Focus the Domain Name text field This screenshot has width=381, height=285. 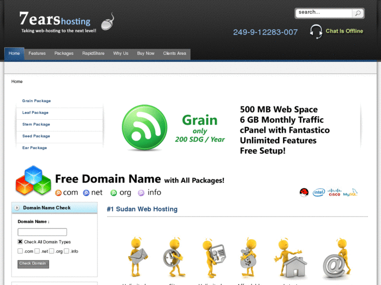pos(42,232)
